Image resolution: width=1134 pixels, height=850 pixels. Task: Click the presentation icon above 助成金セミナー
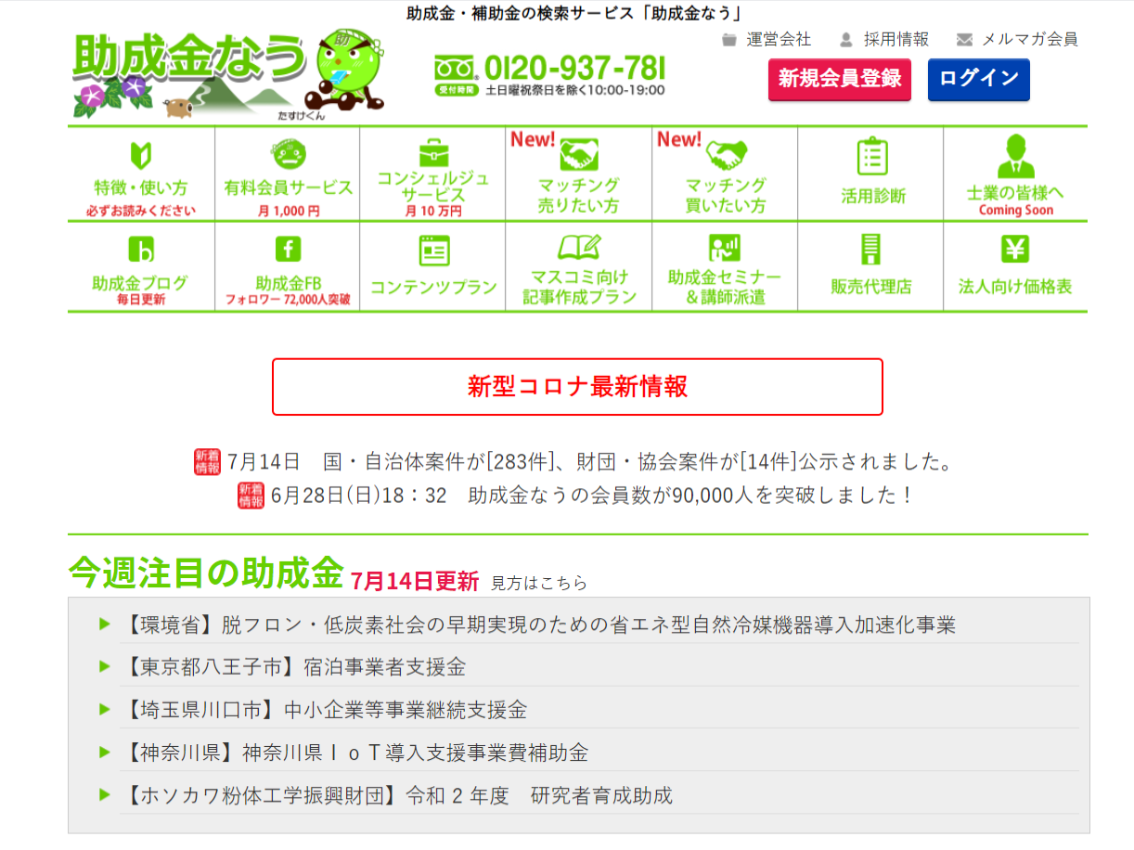(x=725, y=248)
